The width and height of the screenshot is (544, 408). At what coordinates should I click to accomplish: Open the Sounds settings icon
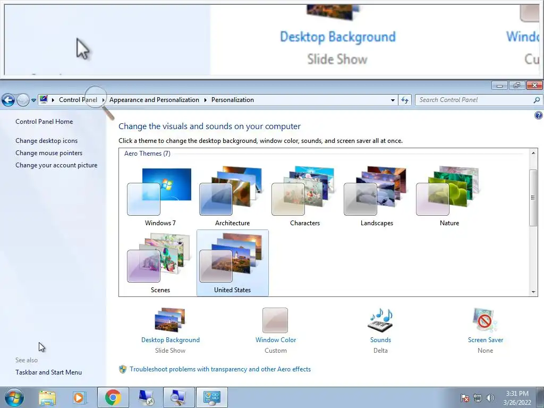pyautogui.click(x=380, y=320)
